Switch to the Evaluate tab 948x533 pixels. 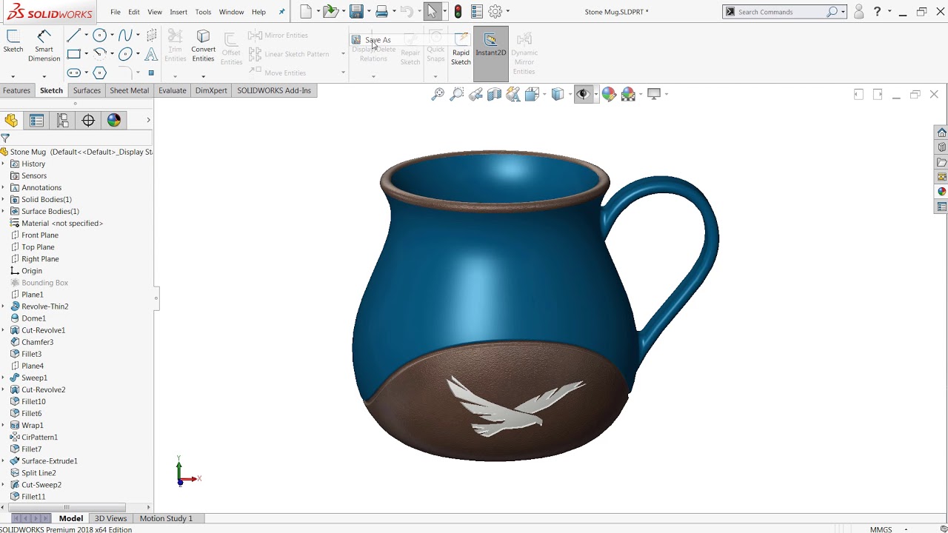tap(172, 90)
